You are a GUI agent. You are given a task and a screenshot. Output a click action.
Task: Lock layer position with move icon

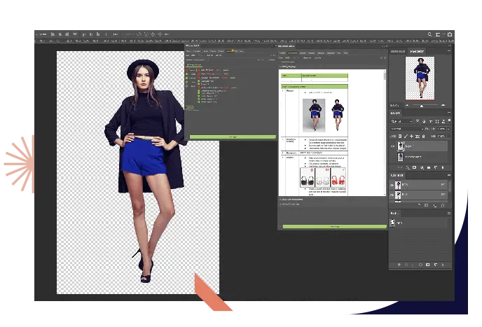[x=412, y=136]
